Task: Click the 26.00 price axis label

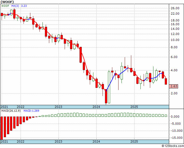Action: (175, 8)
